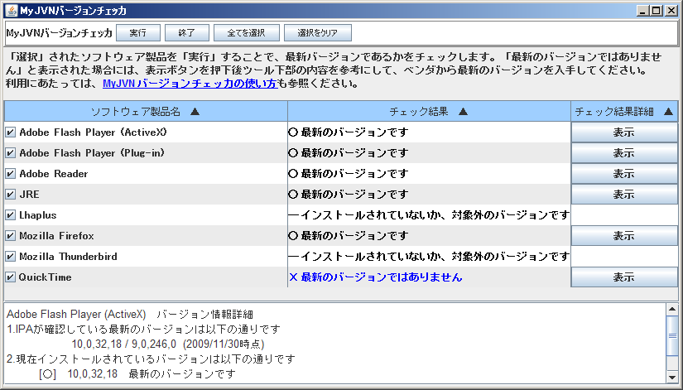Click the details pane scroll up arrow
Image resolution: width=683 pixels, height=390 pixels.
(672, 310)
